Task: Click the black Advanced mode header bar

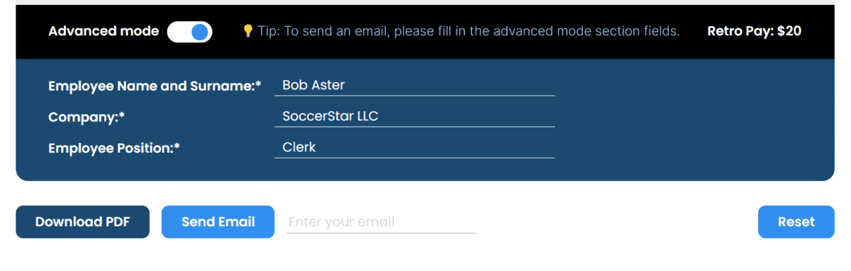Action: click(x=425, y=32)
